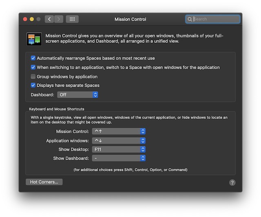The image size is (261, 217).
Task: Click the back navigation arrow
Action: [49, 19]
